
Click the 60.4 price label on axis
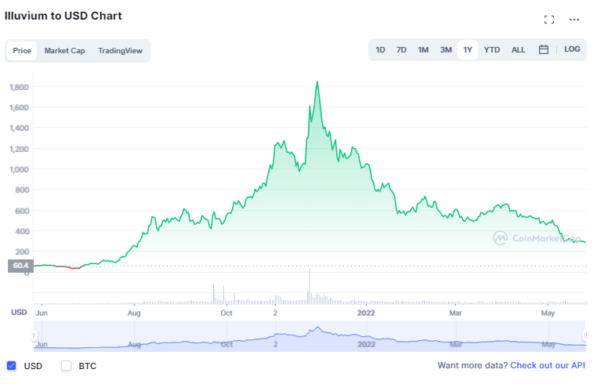pos(20,266)
